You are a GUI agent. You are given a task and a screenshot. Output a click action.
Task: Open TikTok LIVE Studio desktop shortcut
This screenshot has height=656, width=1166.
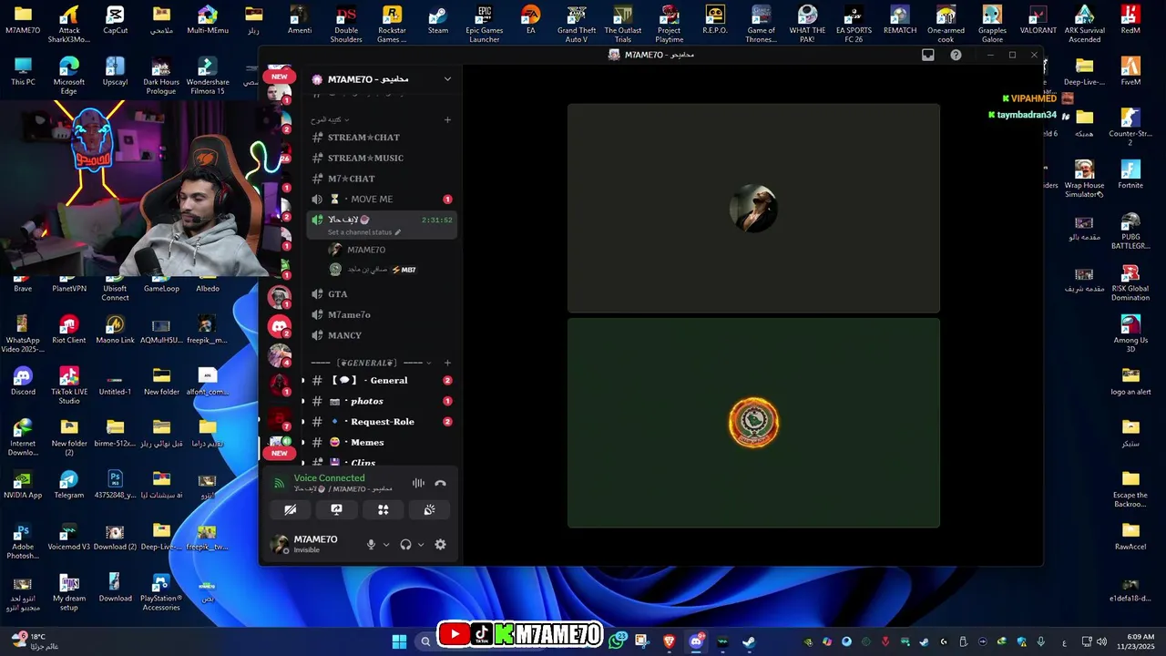68,385
